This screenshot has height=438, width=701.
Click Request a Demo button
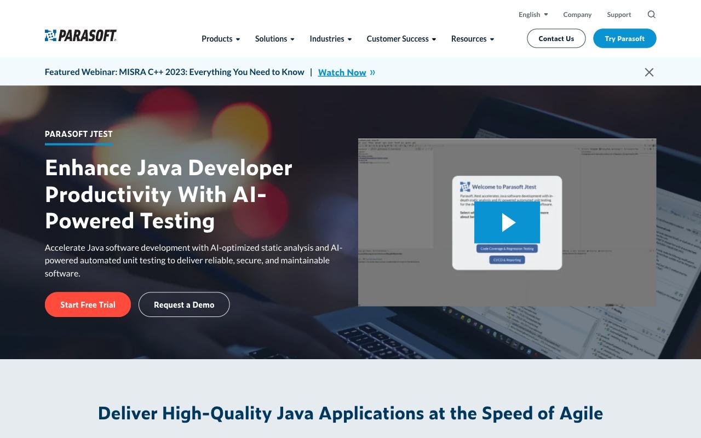(184, 304)
